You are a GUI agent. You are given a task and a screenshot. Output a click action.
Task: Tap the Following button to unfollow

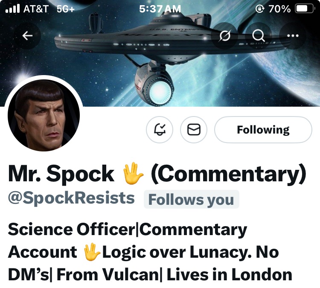coord(263,130)
